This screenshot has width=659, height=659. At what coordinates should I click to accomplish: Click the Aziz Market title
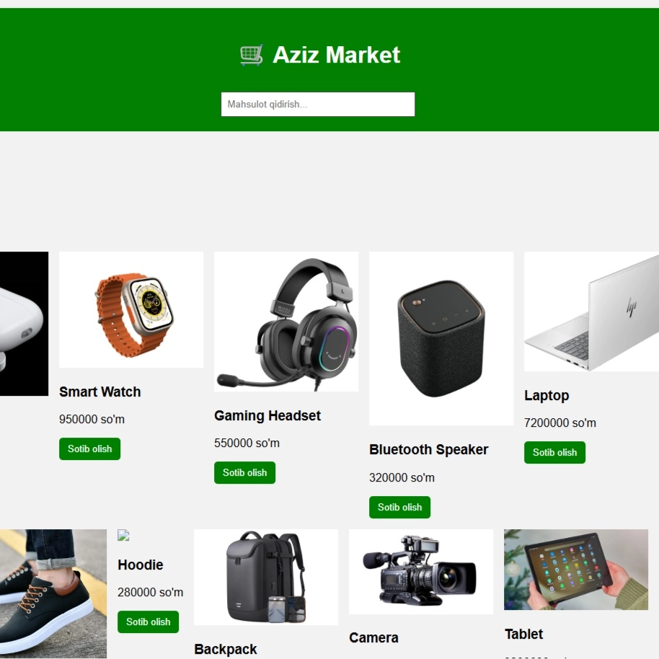pos(336,55)
